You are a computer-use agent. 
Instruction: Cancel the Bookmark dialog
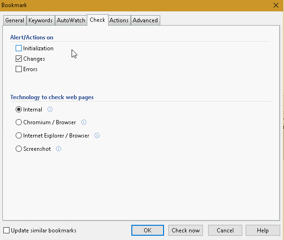(x=225, y=231)
